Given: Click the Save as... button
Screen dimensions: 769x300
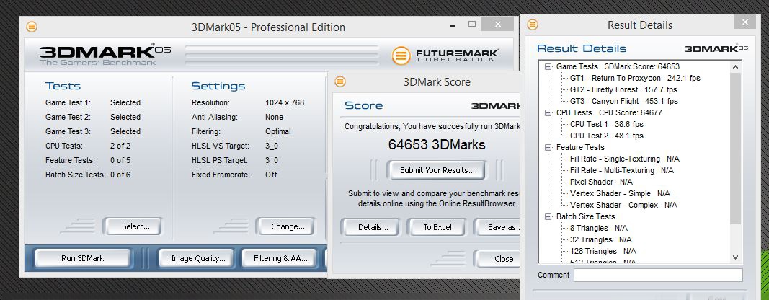Looking at the screenshot, I should (x=498, y=227).
